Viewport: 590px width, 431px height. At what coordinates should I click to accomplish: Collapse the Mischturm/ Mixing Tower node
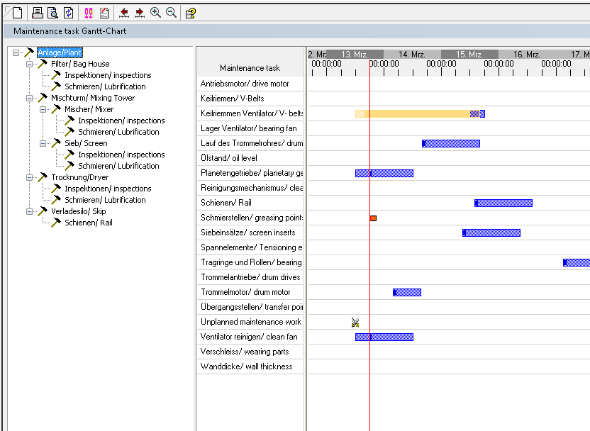tap(29, 98)
